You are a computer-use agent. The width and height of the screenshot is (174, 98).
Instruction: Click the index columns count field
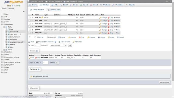click(46, 63)
